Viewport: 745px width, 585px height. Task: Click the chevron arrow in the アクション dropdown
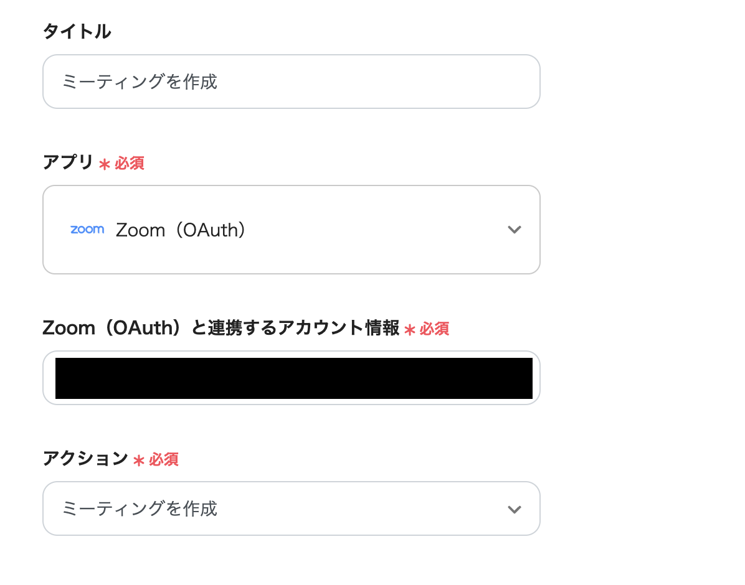coord(514,509)
